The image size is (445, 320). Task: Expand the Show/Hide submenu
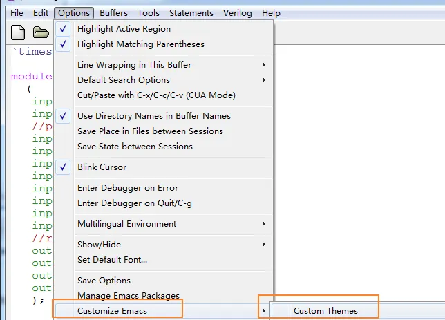[x=100, y=245]
